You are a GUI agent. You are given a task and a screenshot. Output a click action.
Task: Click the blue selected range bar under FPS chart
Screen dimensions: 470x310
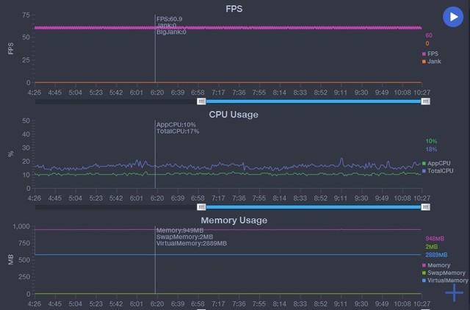pos(314,101)
